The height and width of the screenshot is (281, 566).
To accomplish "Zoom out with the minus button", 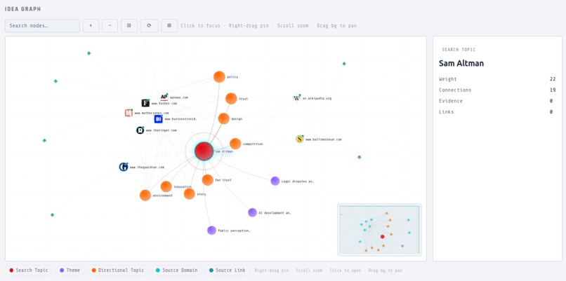I will (110, 26).
